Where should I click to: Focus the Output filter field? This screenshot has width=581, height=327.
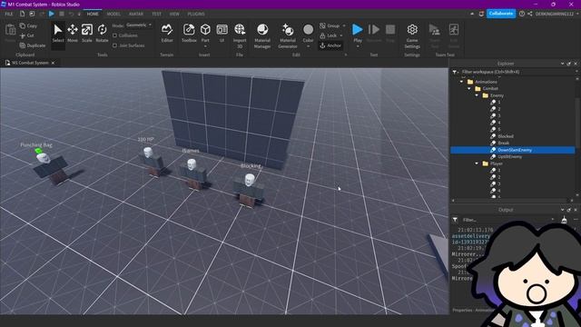coord(507,220)
